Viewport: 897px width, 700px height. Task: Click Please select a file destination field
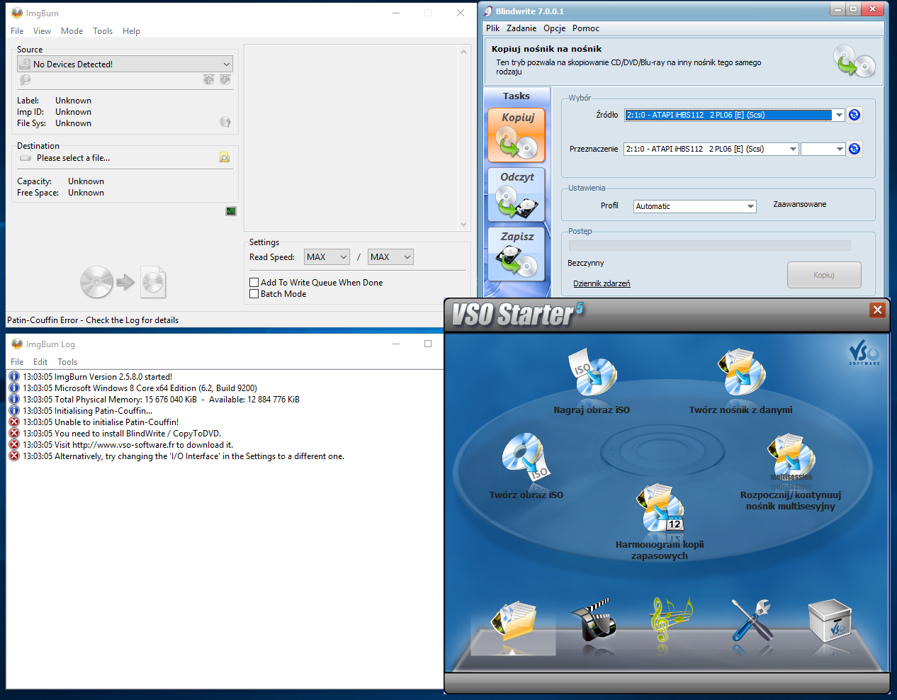[73, 158]
